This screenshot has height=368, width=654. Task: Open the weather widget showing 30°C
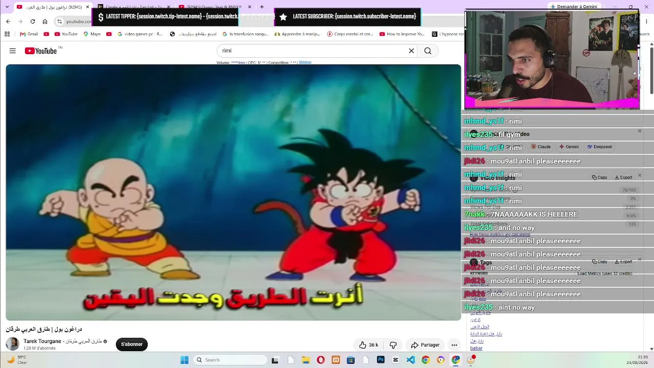pyautogui.click(x=18, y=360)
